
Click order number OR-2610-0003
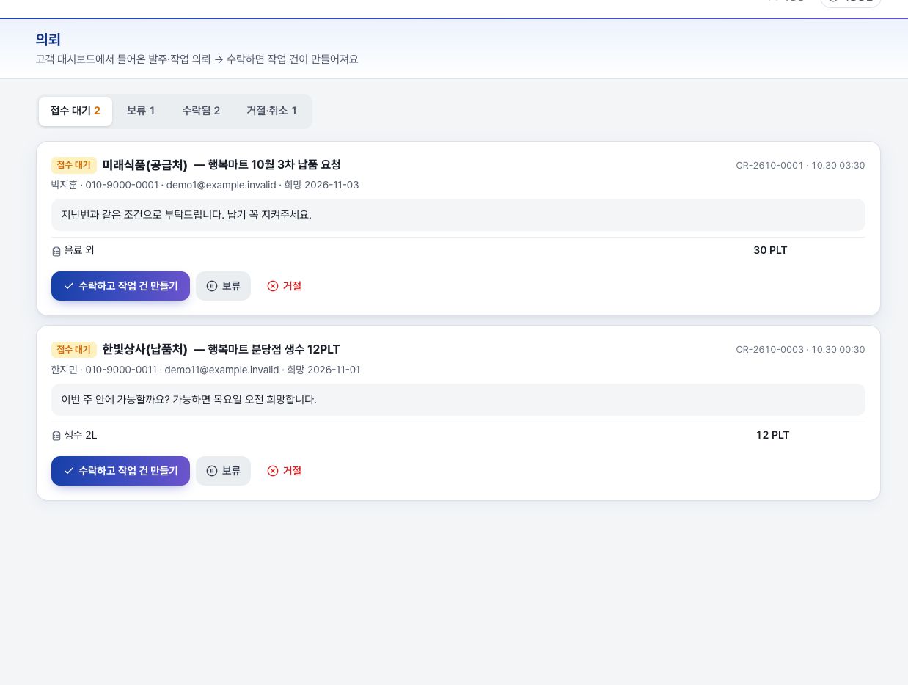tap(769, 350)
